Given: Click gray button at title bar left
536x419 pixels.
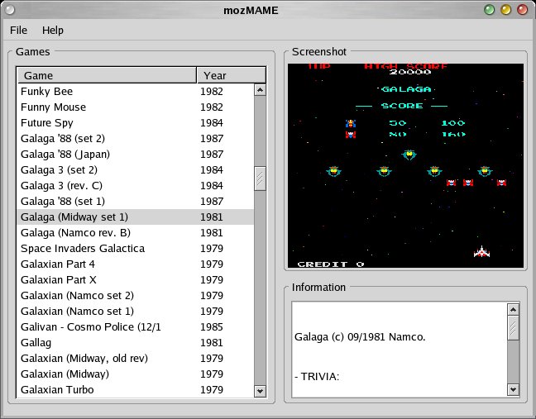Looking at the screenshot, I should [x=10, y=10].
